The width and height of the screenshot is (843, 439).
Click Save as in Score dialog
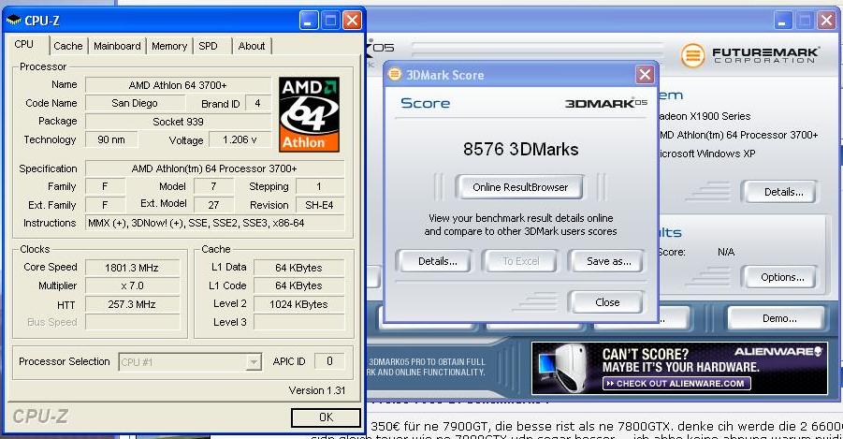pos(608,261)
